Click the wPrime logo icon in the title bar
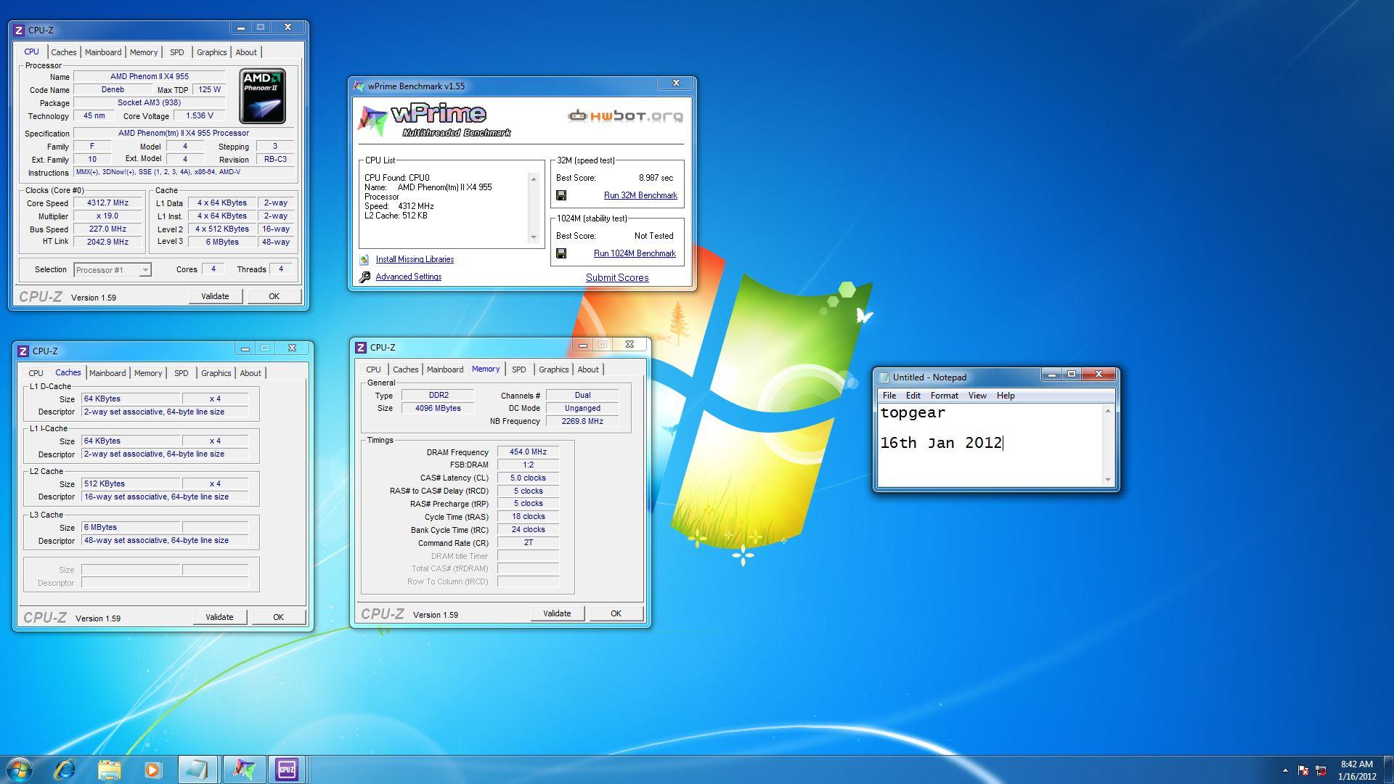The height and width of the screenshot is (784, 1394). [x=359, y=86]
